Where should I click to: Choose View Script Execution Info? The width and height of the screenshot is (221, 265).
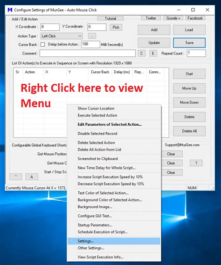[114, 257]
